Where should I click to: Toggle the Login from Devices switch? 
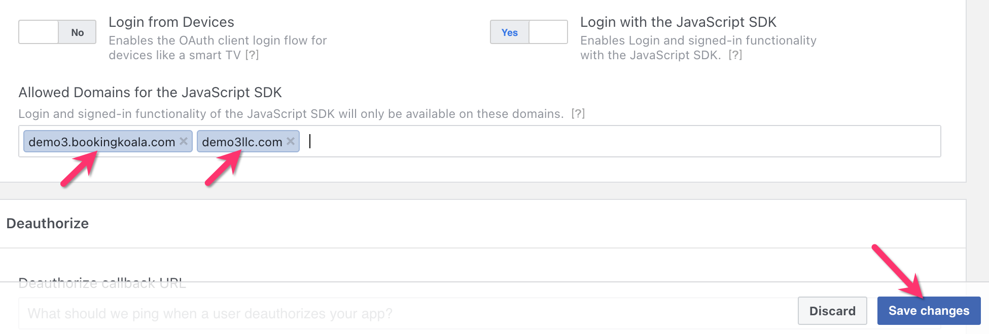[57, 32]
